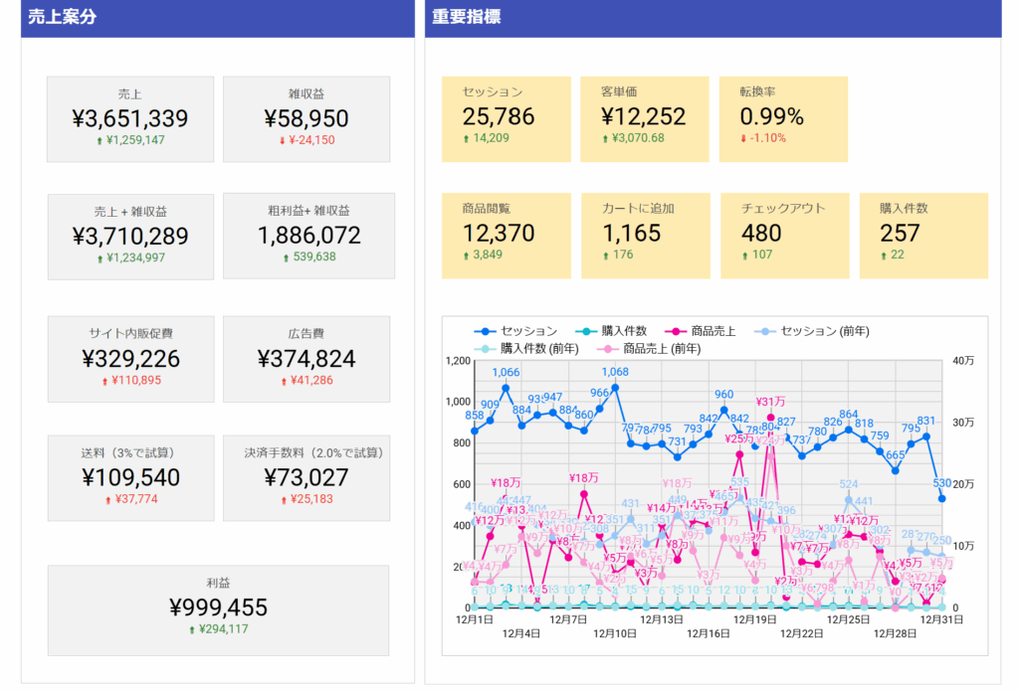Click the チェックアウト 480 scorecard
Screen dimensions: 1019x691
[784, 236]
